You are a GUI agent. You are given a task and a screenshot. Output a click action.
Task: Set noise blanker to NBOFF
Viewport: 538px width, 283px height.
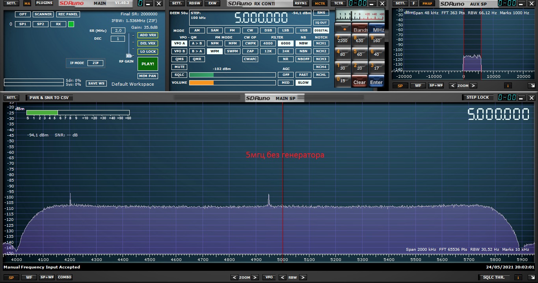point(303,59)
